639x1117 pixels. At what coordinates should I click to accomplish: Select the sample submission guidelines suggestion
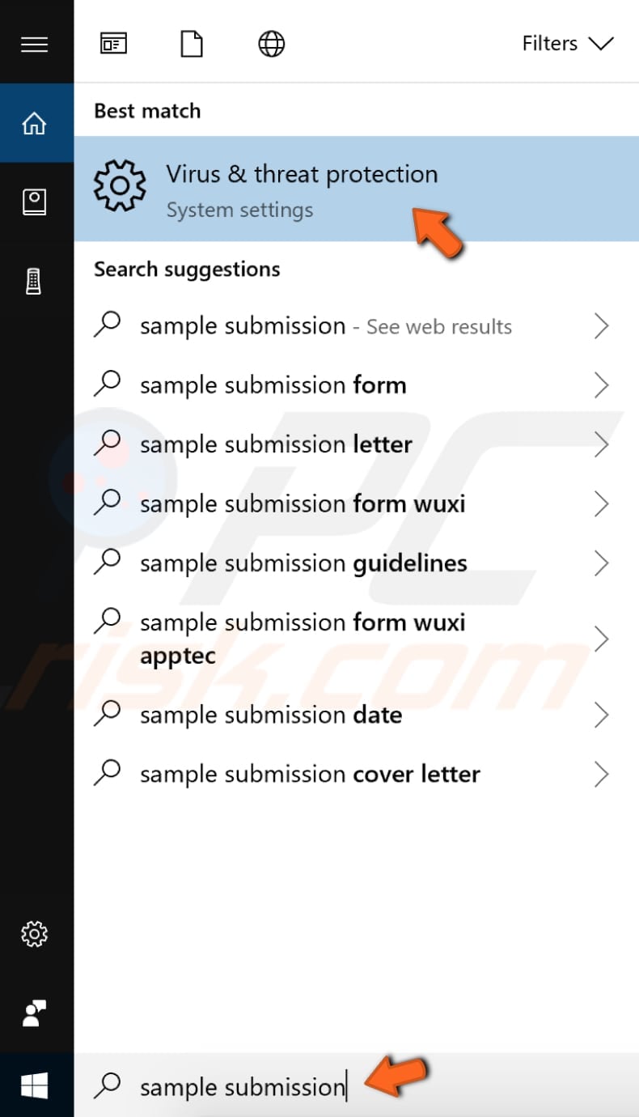pyautogui.click(x=303, y=563)
